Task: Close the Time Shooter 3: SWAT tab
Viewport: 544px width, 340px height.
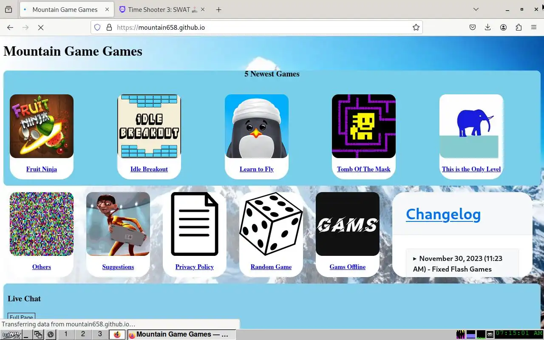Action: pos(202,9)
